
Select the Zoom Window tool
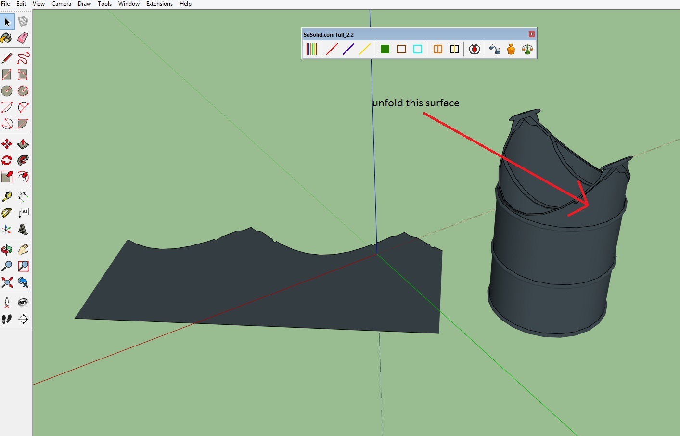[x=23, y=266]
